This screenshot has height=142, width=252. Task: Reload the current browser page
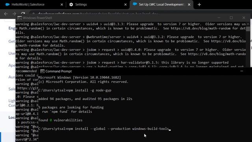pos(23,13)
